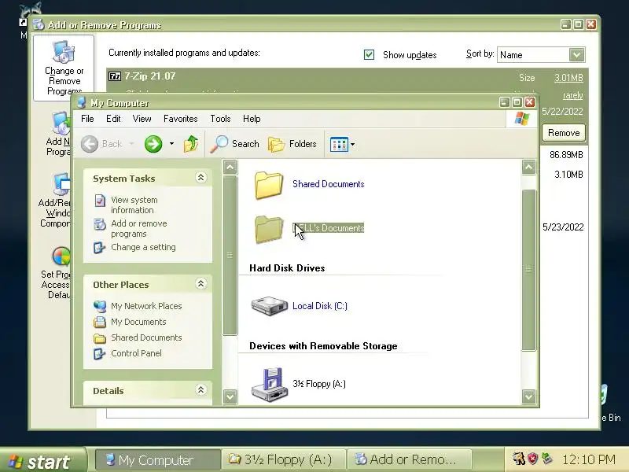
Task: Collapse the Other Places panel
Action: pyautogui.click(x=200, y=284)
